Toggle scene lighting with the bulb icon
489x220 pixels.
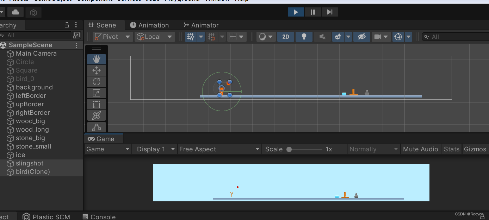click(303, 36)
